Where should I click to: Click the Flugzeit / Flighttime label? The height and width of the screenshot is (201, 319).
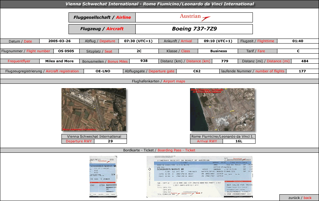pyautogui.click(x=258, y=41)
